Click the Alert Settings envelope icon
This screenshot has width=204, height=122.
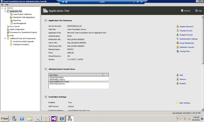click(178, 103)
